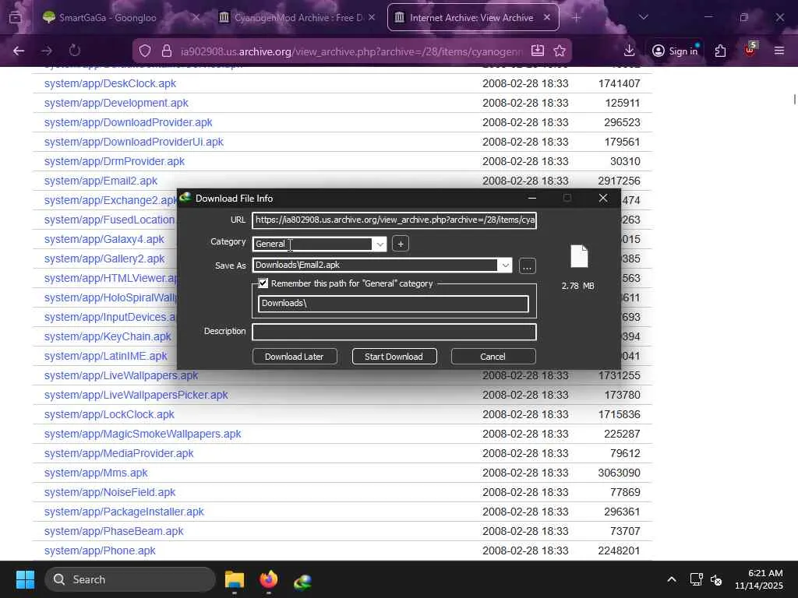Open the Firefox extensions puzzle icon
798x598 pixels.
(x=720, y=51)
